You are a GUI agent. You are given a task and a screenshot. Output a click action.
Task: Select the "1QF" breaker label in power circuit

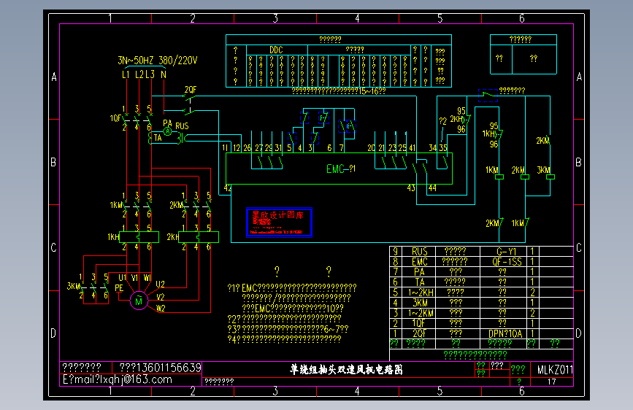[x=115, y=118]
